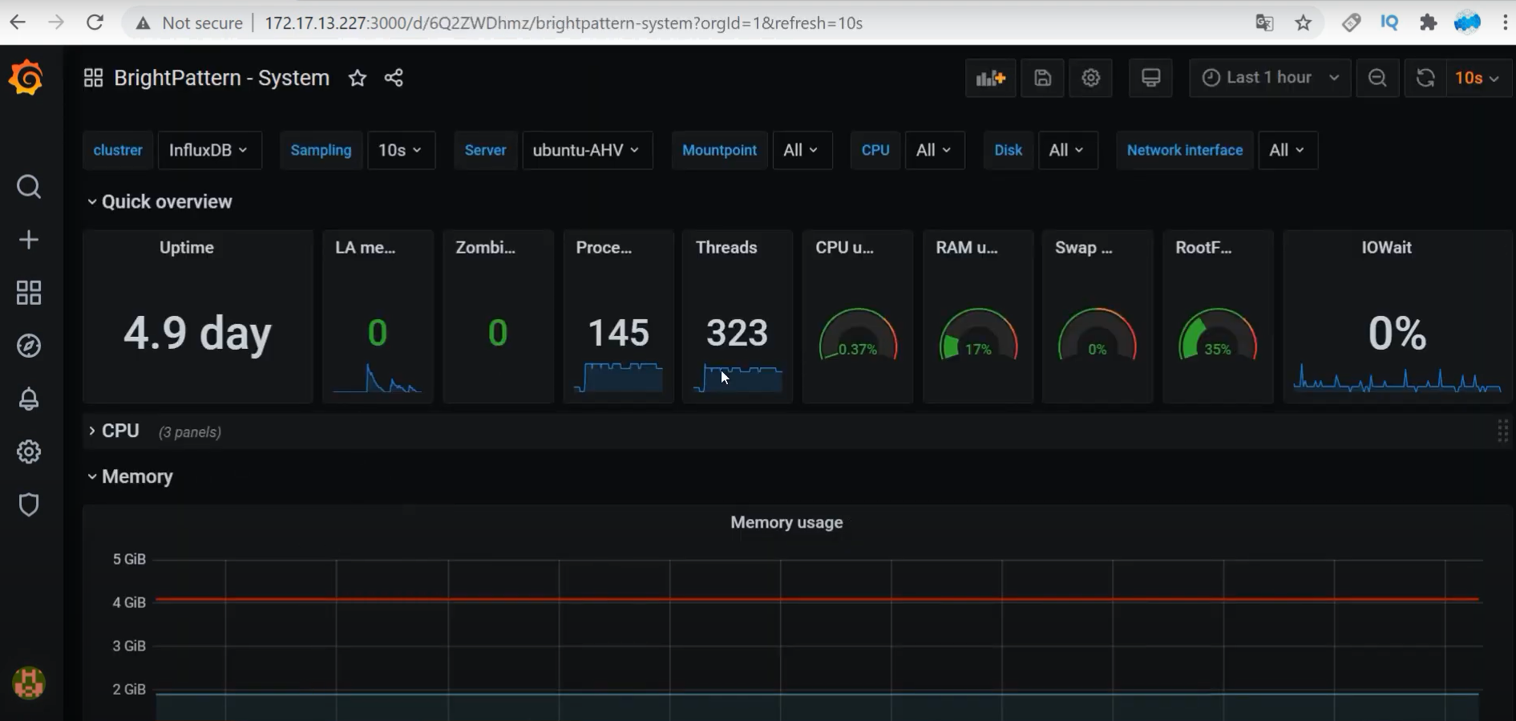The image size is (1516, 721).
Task: Click the BrightPattern - System dashboard title
Action: point(221,78)
